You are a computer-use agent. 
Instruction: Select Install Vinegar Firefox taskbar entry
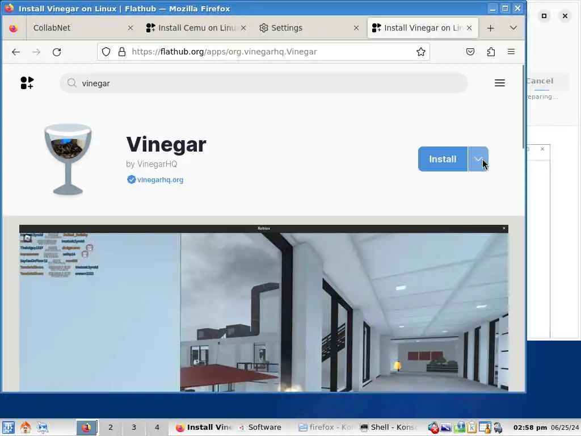203,427
